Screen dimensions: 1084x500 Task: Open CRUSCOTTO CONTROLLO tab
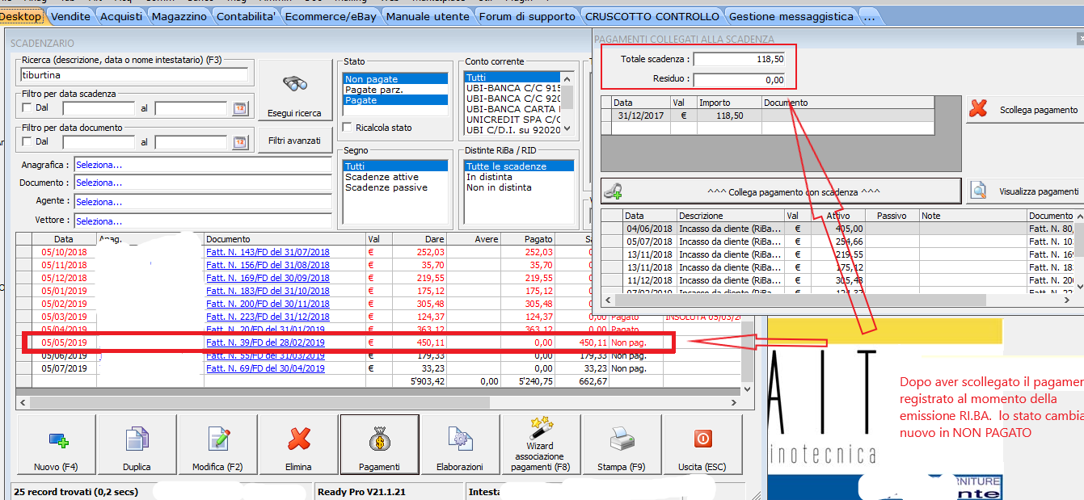click(652, 16)
